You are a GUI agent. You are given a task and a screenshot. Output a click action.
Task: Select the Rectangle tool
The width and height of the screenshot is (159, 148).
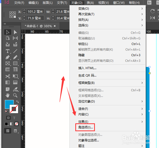tap(15, 64)
